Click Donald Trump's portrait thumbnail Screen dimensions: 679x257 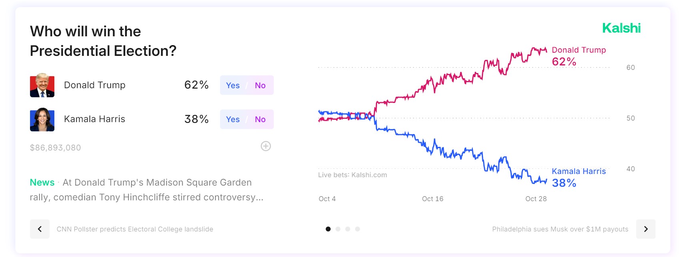point(42,85)
